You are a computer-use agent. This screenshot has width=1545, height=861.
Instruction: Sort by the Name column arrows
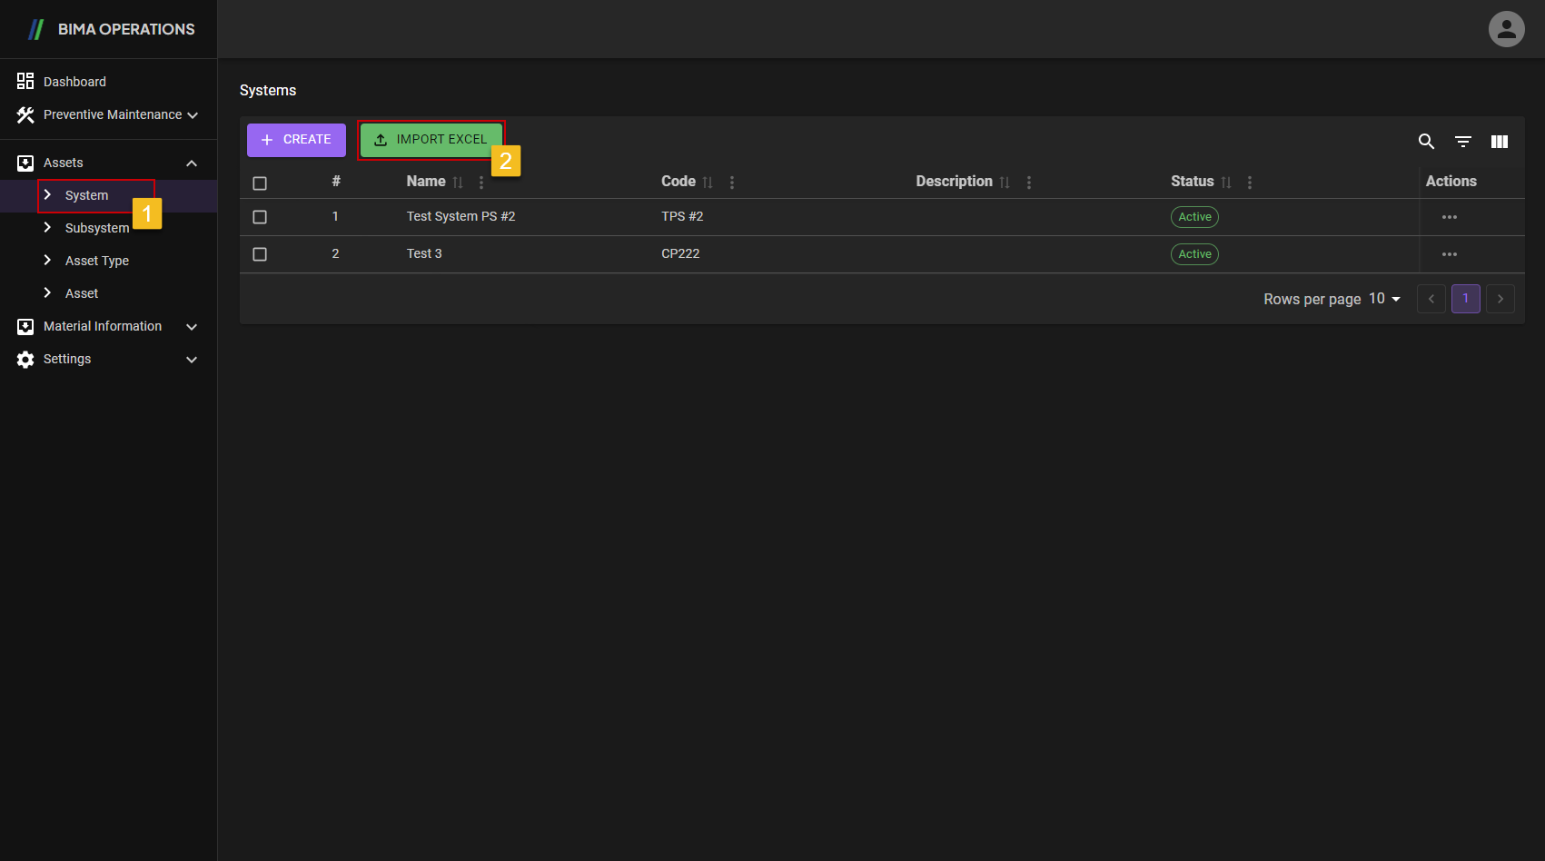coord(458,183)
